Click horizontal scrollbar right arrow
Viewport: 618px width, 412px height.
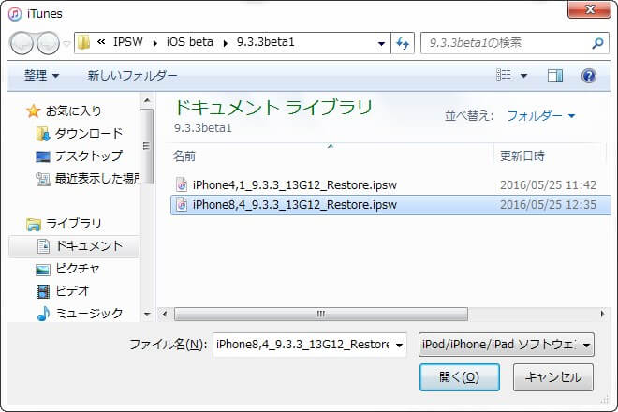pos(602,315)
